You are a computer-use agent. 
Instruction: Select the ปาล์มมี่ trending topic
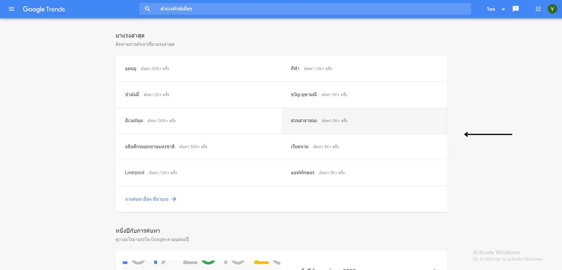point(132,95)
